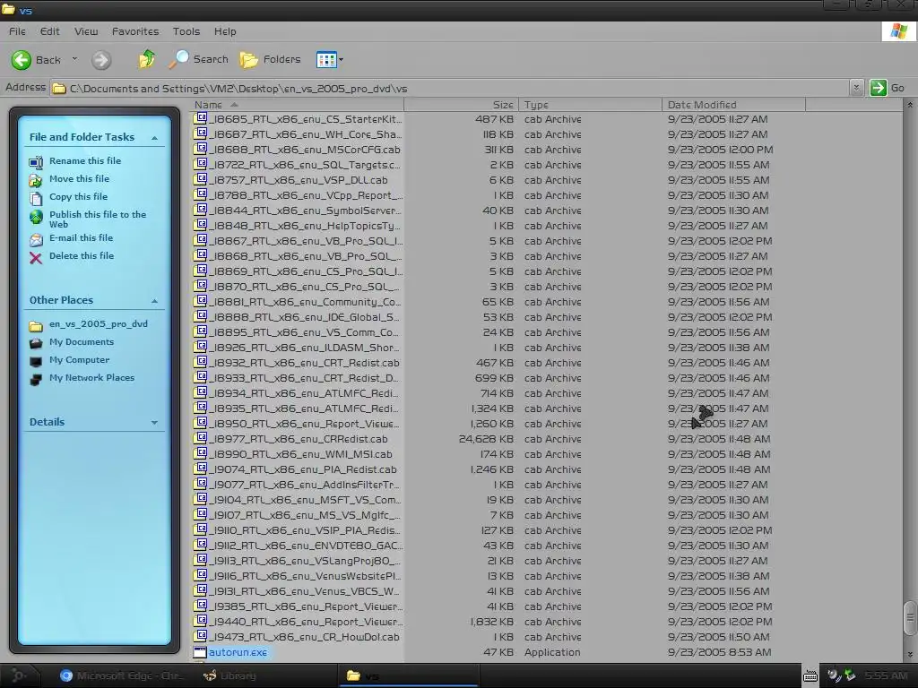The width and height of the screenshot is (918, 688).
Task: Sort by the Size column header
Action: coord(462,105)
